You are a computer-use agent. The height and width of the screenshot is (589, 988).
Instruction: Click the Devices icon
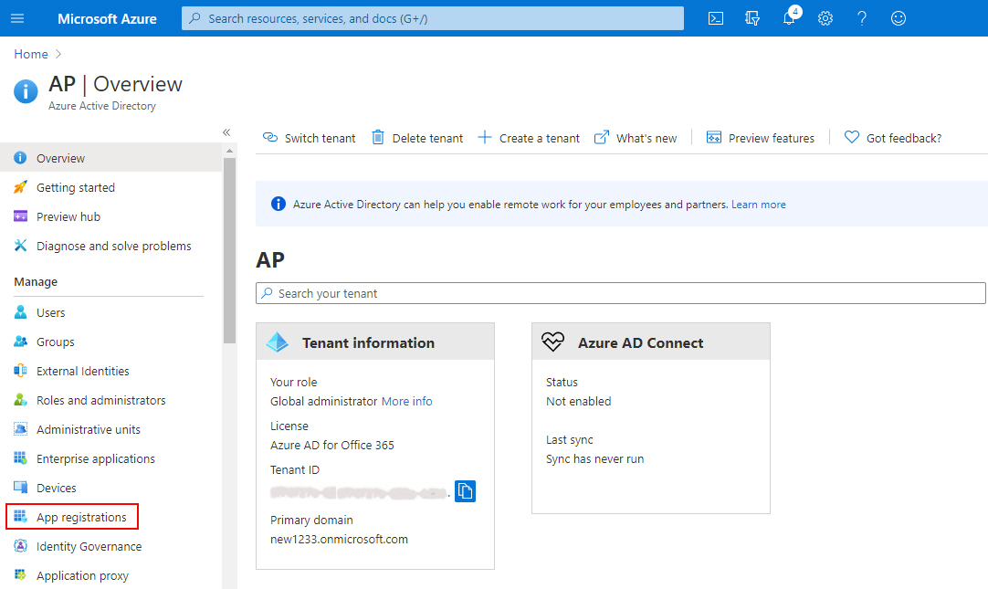(20, 487)
